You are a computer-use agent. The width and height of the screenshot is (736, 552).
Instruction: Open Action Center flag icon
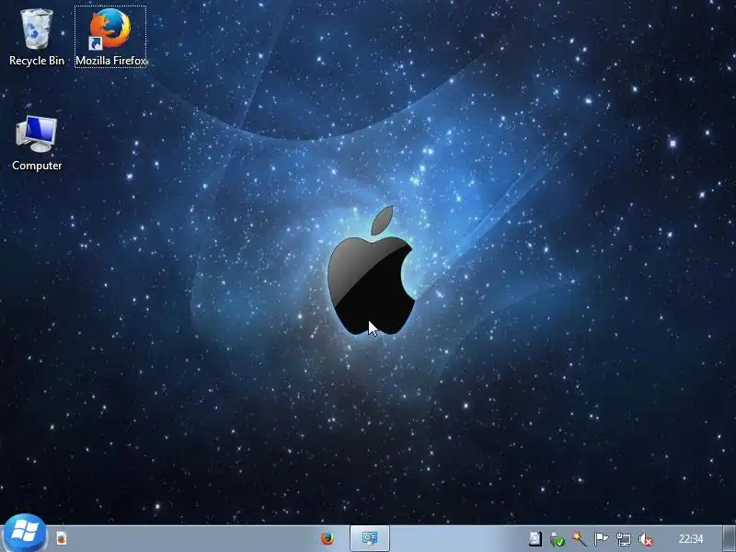[x=602, y=539]
